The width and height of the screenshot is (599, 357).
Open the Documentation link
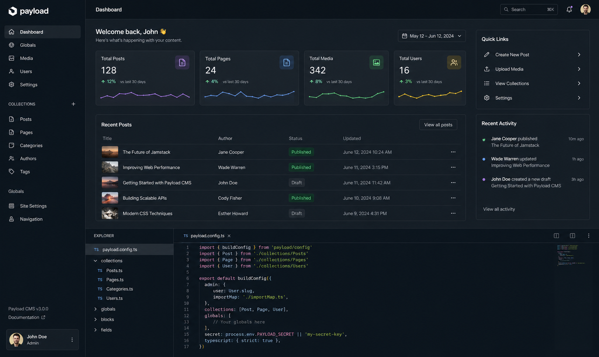coord(27,317)
